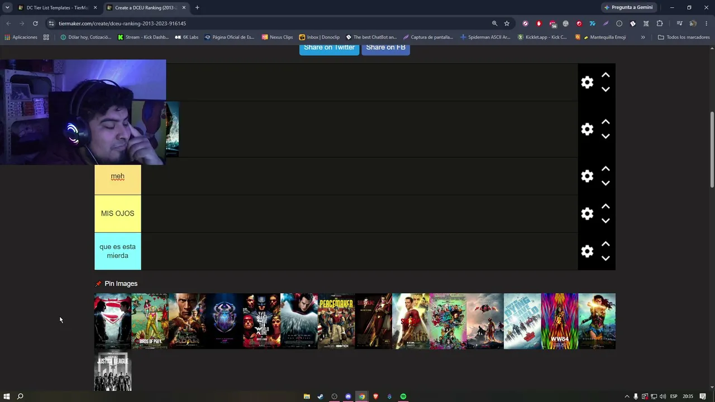
Task: Pick the WW84 poster
Action: tap(560, 322)
